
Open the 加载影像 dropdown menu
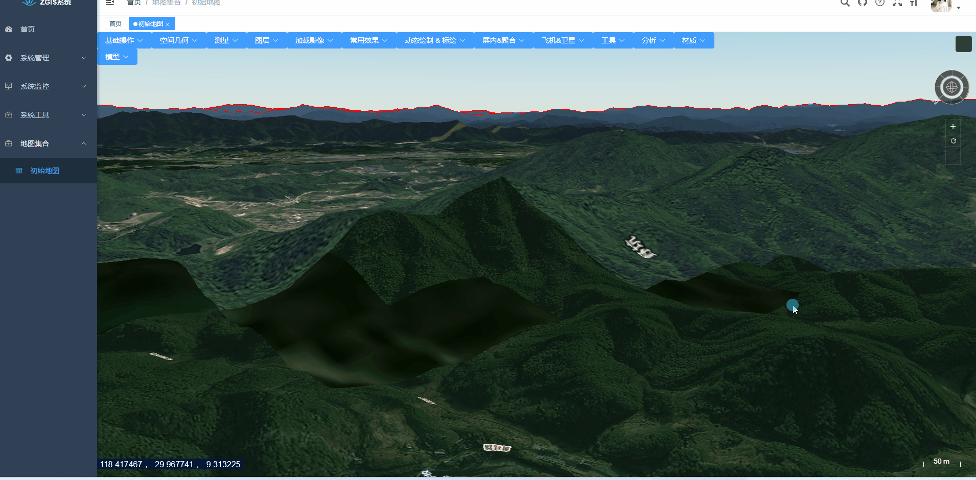click(x=314, y=40)
